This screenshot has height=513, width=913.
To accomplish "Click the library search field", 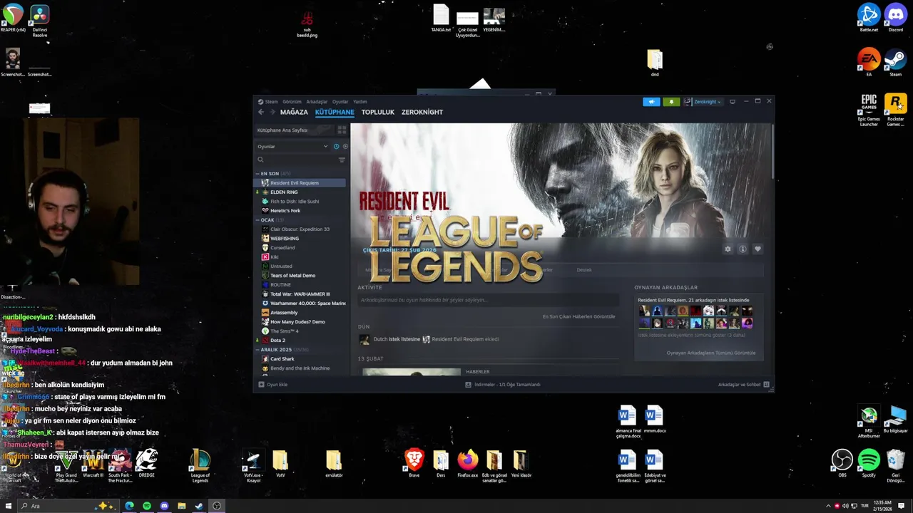I will click(296, 160).
